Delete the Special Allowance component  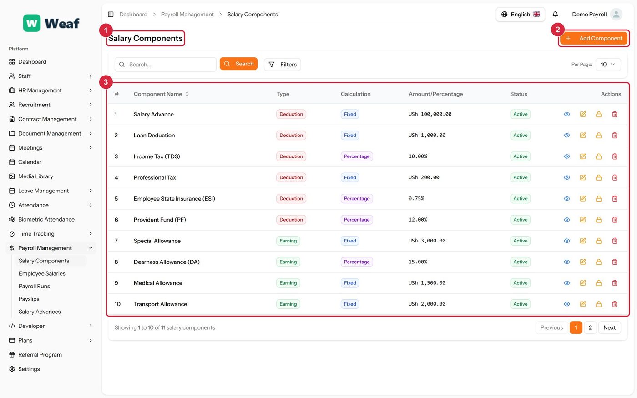tap(615, 241)
